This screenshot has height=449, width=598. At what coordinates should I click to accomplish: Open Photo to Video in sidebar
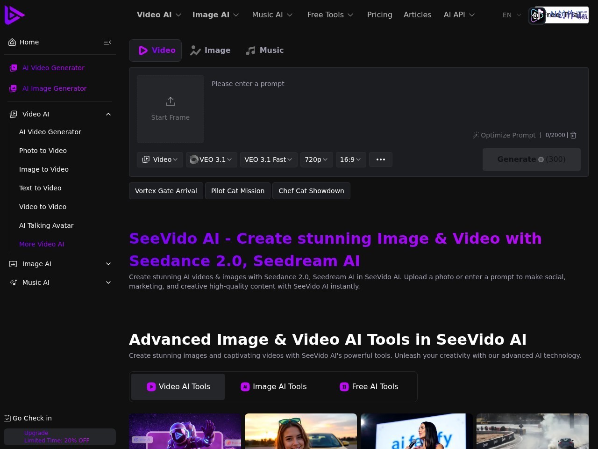43,151
